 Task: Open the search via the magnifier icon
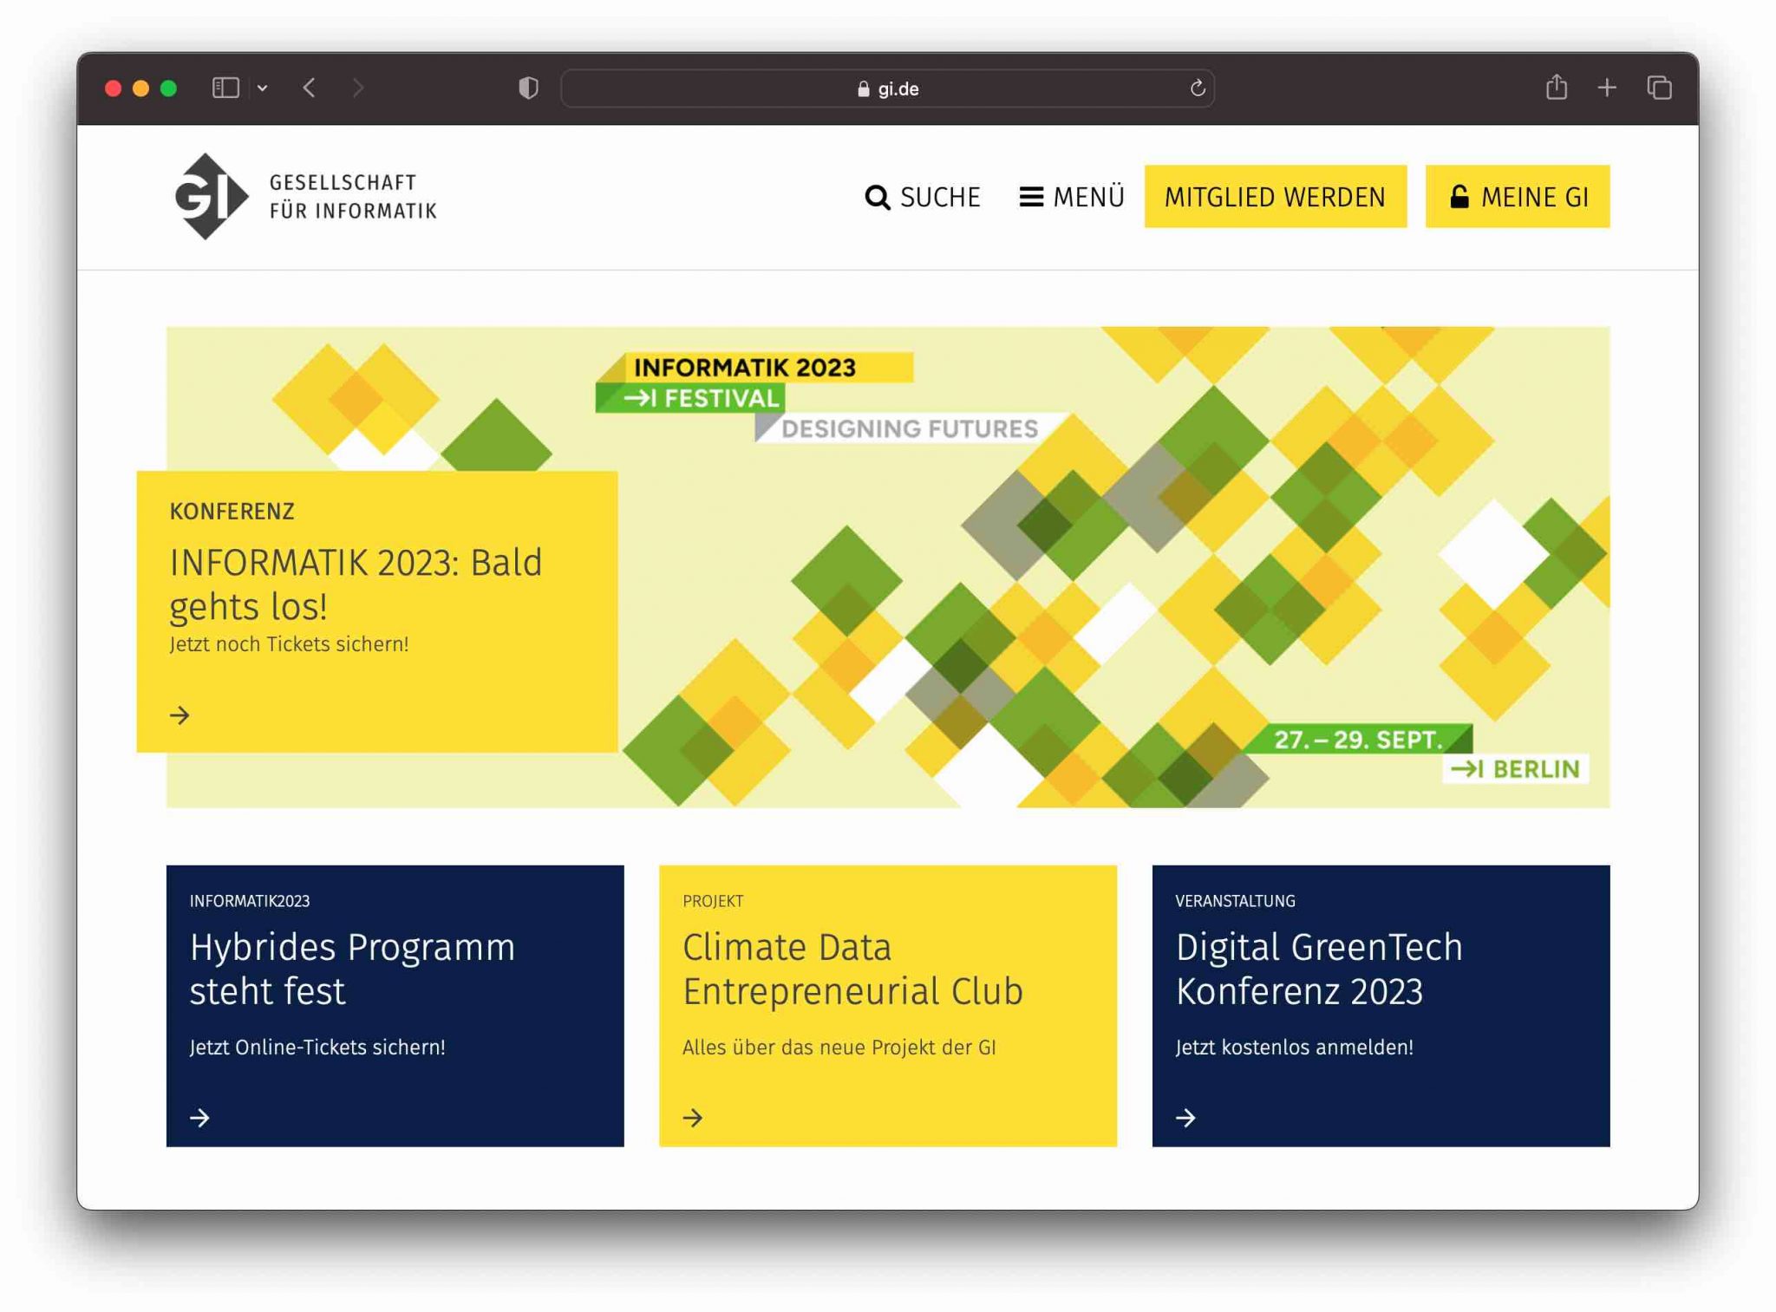(x=878, y=197)
